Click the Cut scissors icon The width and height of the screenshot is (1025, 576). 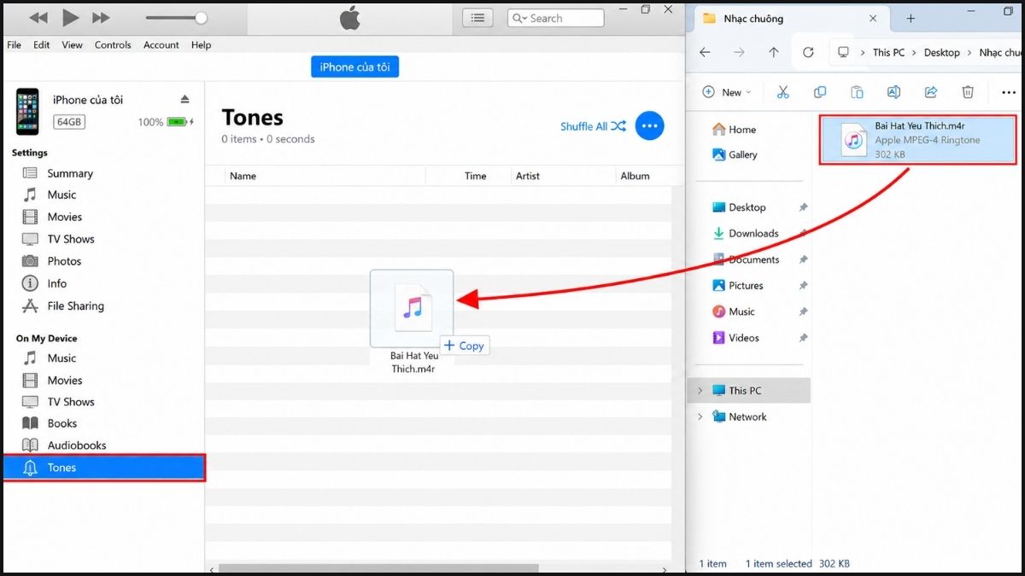click(782, 92)
